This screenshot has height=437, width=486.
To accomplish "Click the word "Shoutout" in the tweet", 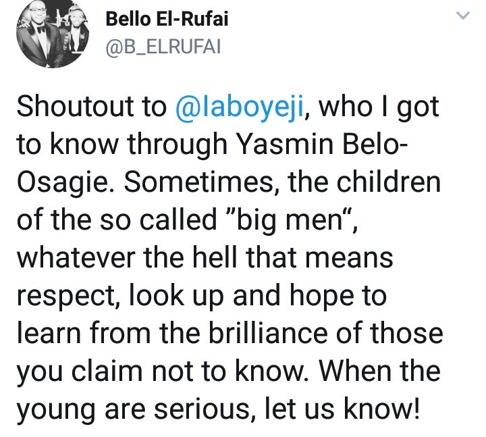I will point(76,107).
